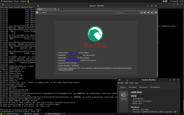184x115 pixels.
Task: Go to the browser home page icon
Action: [x=152, y=12]
